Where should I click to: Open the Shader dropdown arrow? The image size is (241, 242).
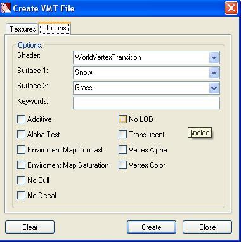(214, 57)
